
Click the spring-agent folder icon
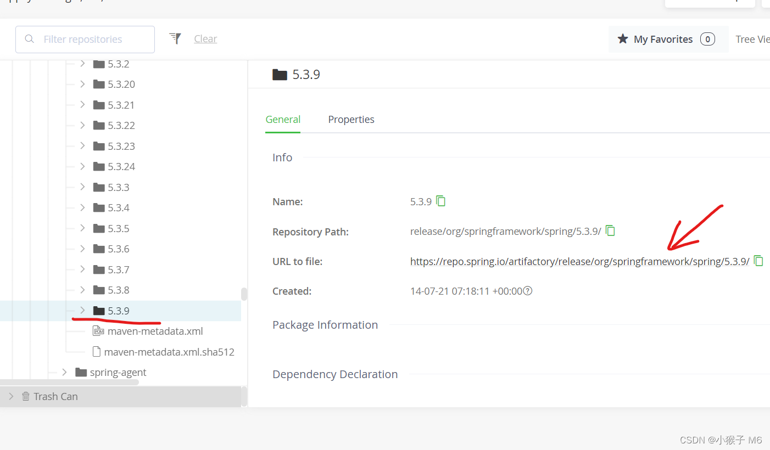tap(81, 372)
